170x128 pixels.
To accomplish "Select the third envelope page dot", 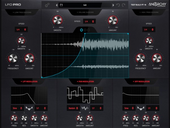I will pyautogui.click(x=88, y=30).
